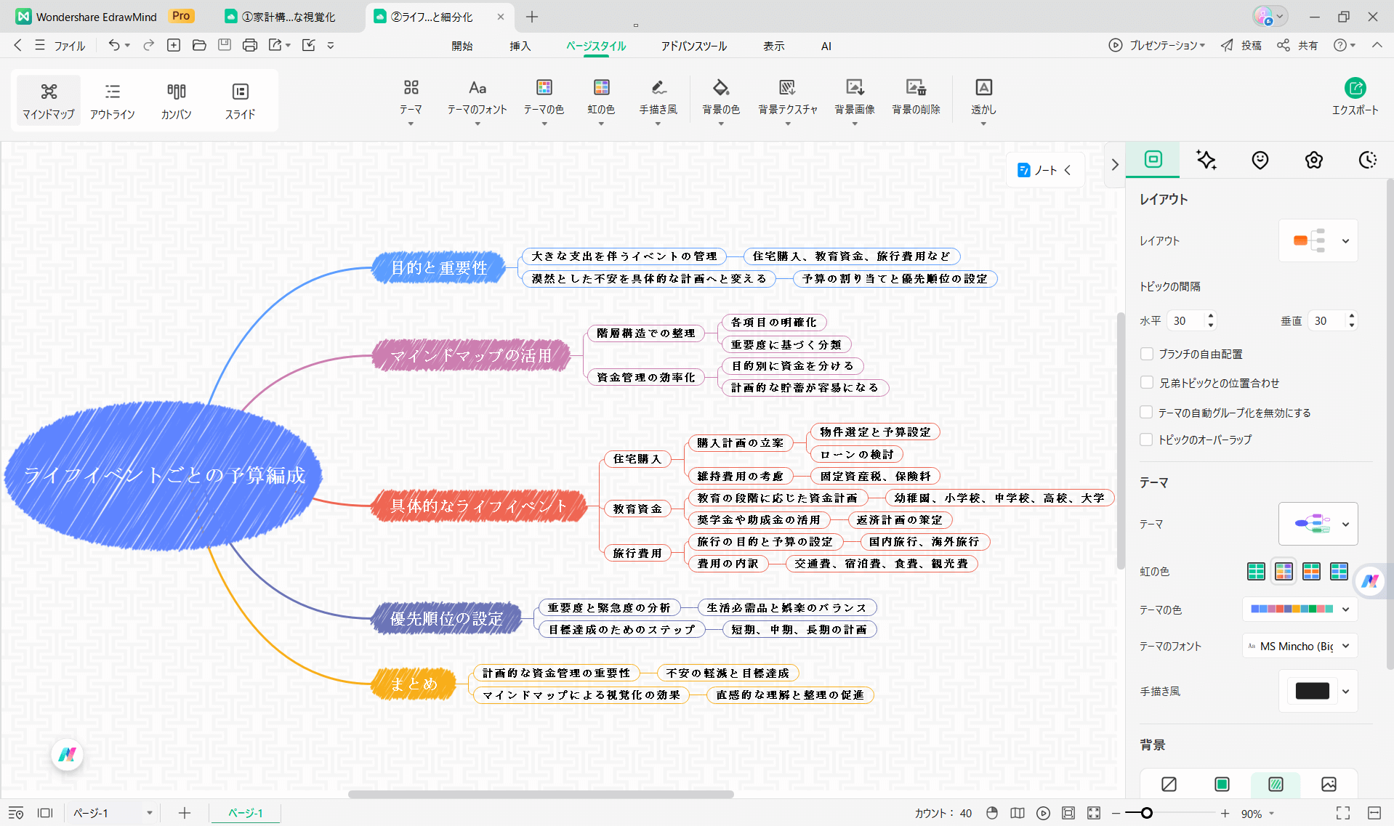
Task: Open the background texture tool
Action: pyautogui.click(x=787, y=89)
